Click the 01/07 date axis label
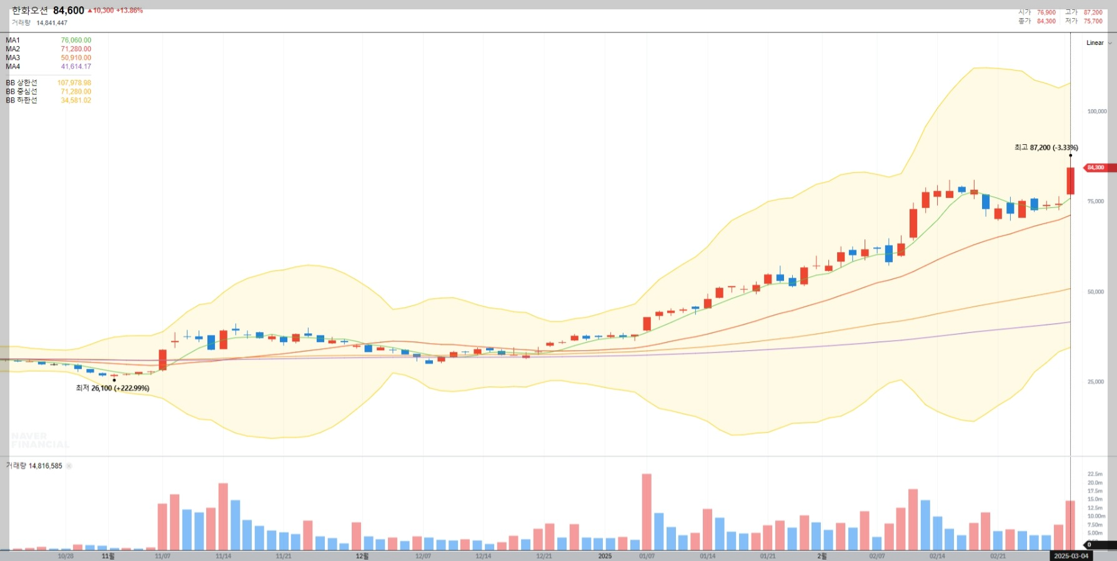This screenshot has width=1117, height=561. (x=647, y=556)
